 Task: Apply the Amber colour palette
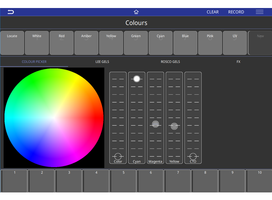tap(87, 43)
